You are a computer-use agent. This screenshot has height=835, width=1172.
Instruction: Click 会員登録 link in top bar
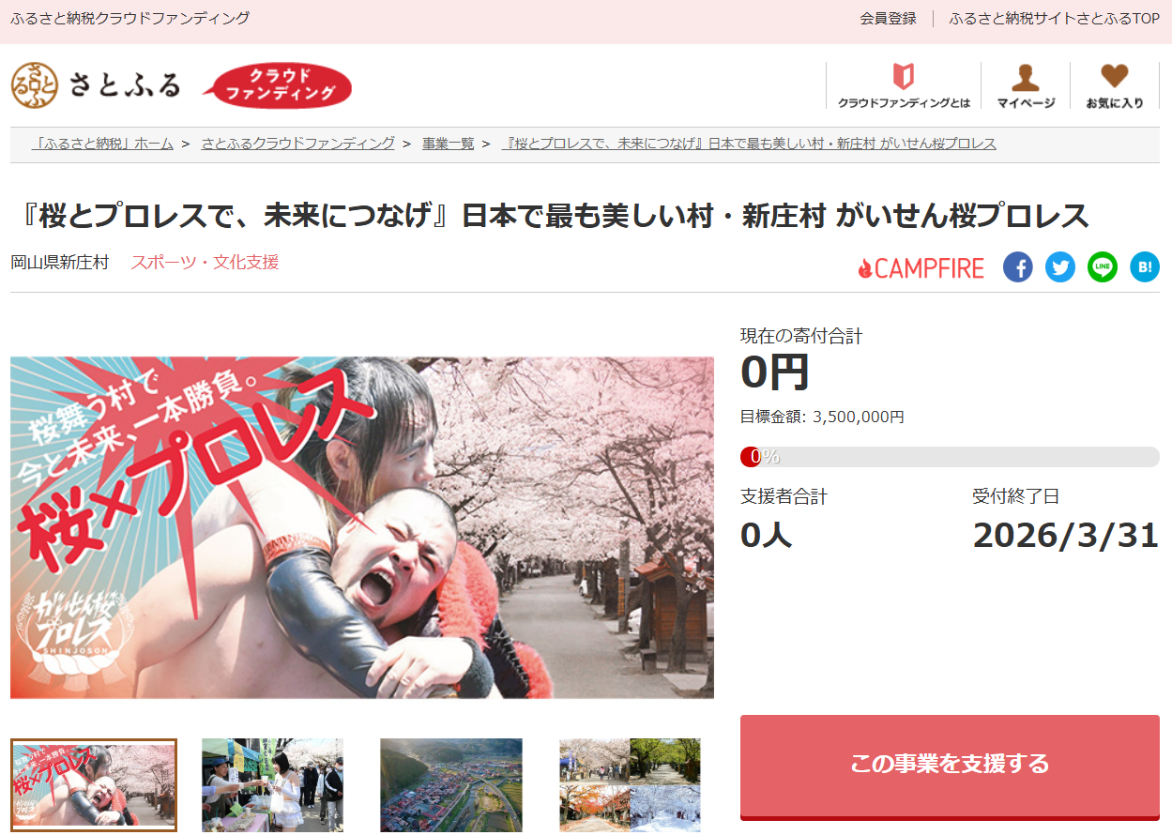(888, 19)
